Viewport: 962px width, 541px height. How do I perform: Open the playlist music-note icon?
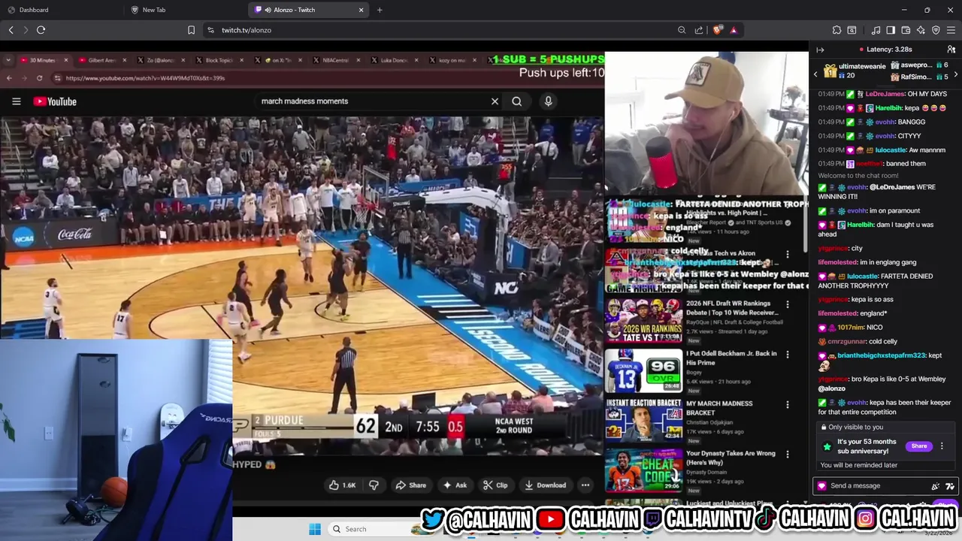click(876, 30)
